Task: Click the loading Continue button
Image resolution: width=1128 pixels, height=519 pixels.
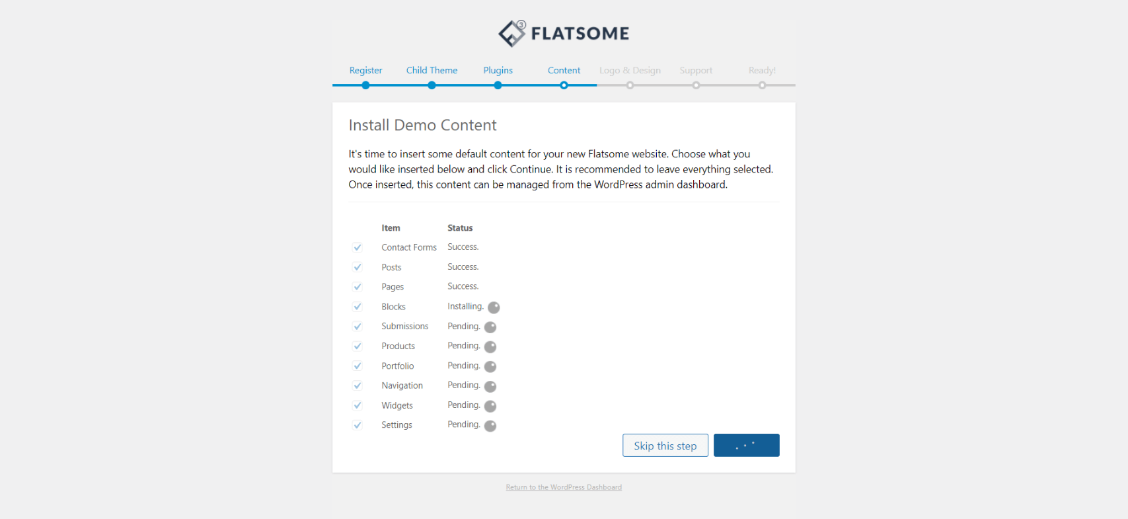Action: click(746, 446)
